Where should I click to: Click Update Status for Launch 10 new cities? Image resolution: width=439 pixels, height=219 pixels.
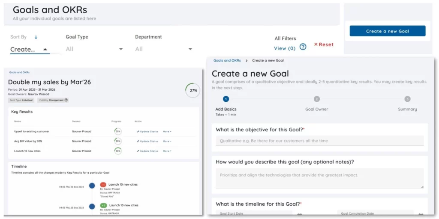click(148, 151)
